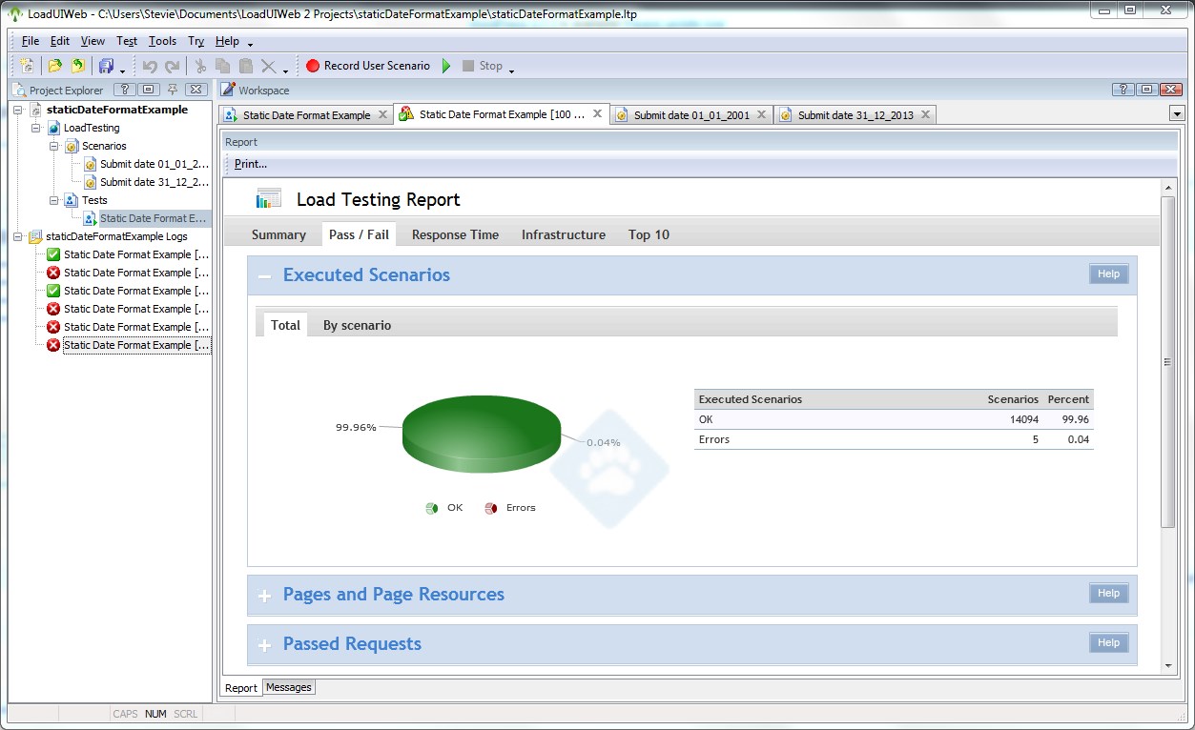1195x730 pixels.
Task: Open the workspace tab list dropdown
Action: (x=1177, y=114)
